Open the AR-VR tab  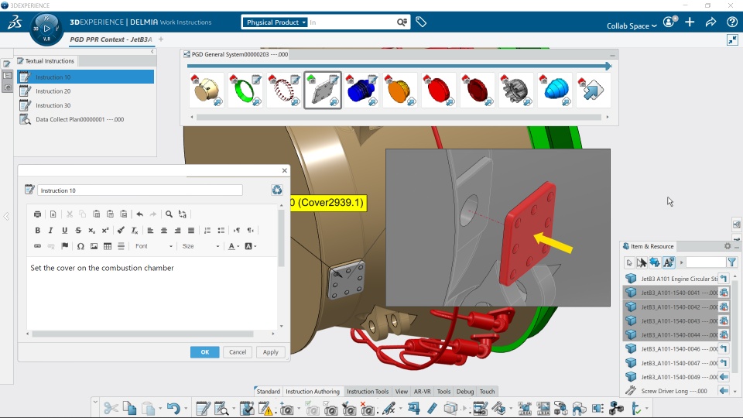click(423, 392)
